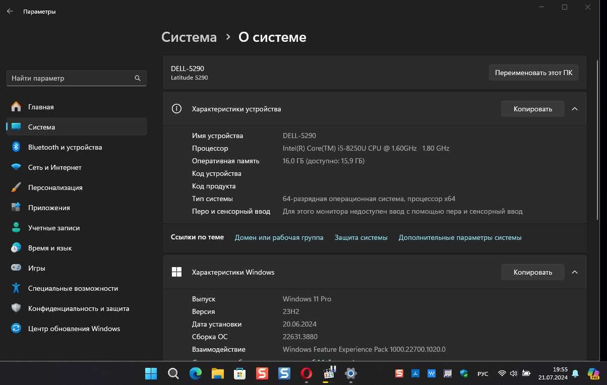Collapse Характеристики устройства section
Image resolution: width=607 pixels, height=385 pixels.
point(575,109)
